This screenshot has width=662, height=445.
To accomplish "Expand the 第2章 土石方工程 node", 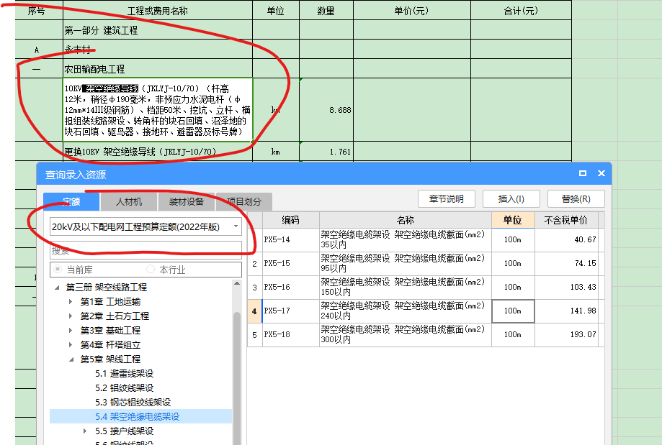I will [71, 316].
